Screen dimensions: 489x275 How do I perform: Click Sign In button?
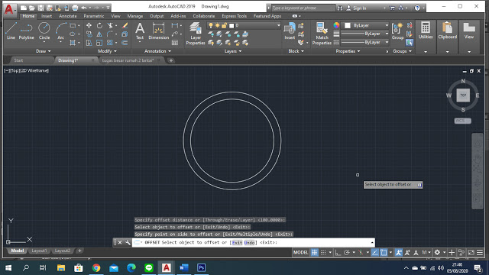pyautogui.click(x=356, y=8)
